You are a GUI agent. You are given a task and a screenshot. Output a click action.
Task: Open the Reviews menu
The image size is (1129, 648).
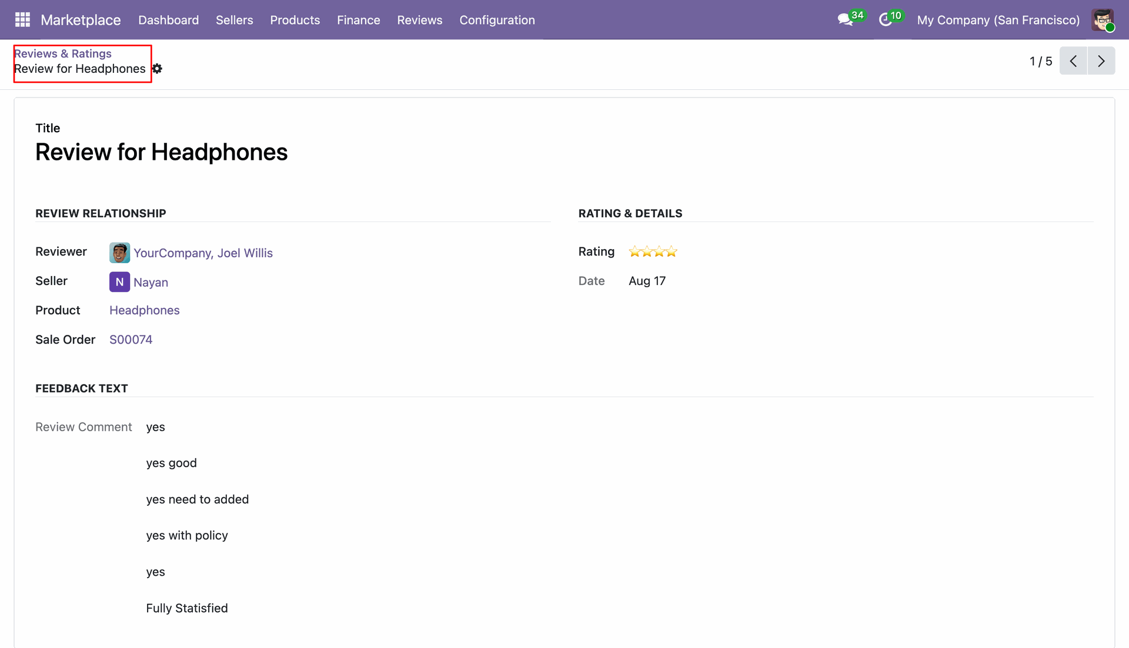coord(419,20)
